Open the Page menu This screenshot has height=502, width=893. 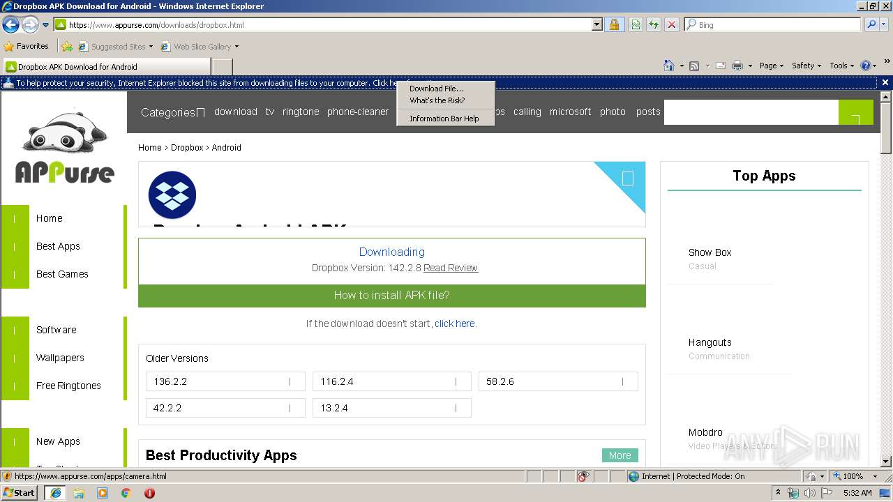(772, 66)
